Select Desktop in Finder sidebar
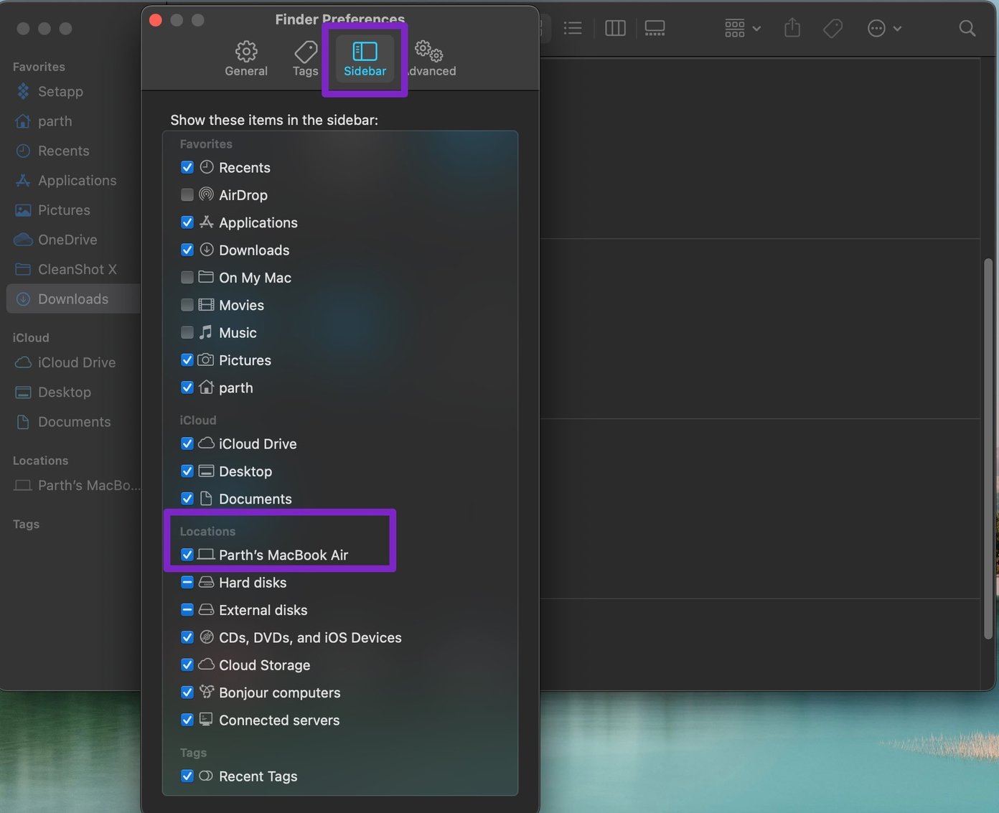Image resolution: width=999 pixels, height=813 pixels. click(72, 392)
